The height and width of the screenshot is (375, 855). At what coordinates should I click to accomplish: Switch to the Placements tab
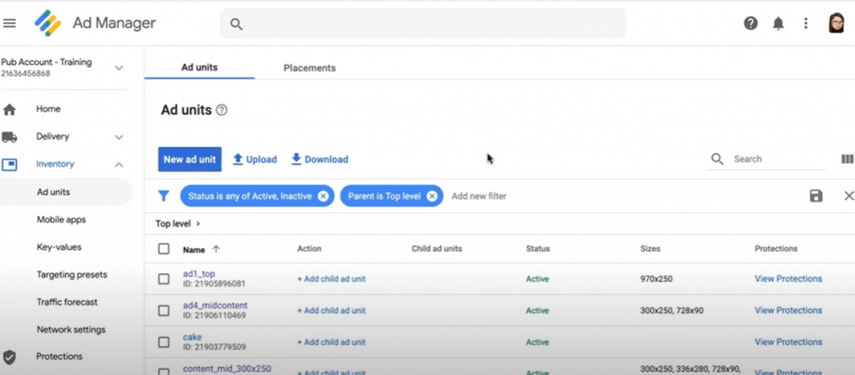pyautogui.click(x=310, y=68)
